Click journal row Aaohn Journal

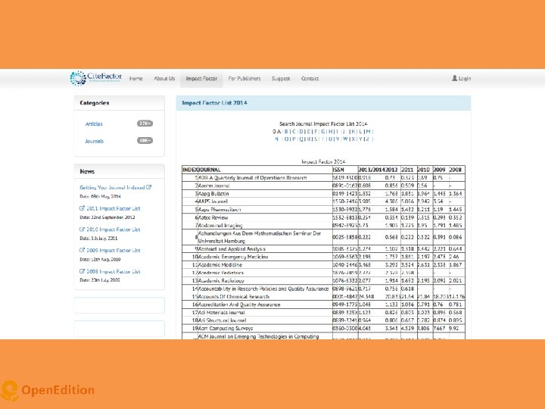(x=323, y=186)
